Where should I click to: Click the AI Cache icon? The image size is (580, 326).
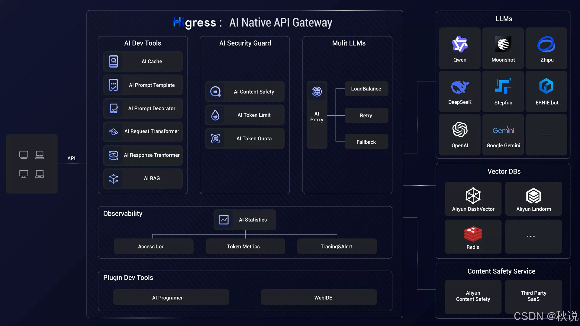[x=113, y=62]
